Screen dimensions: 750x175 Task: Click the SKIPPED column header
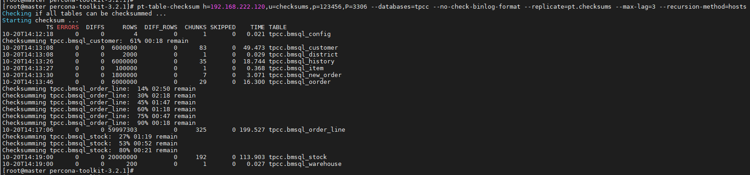point(223,27)
